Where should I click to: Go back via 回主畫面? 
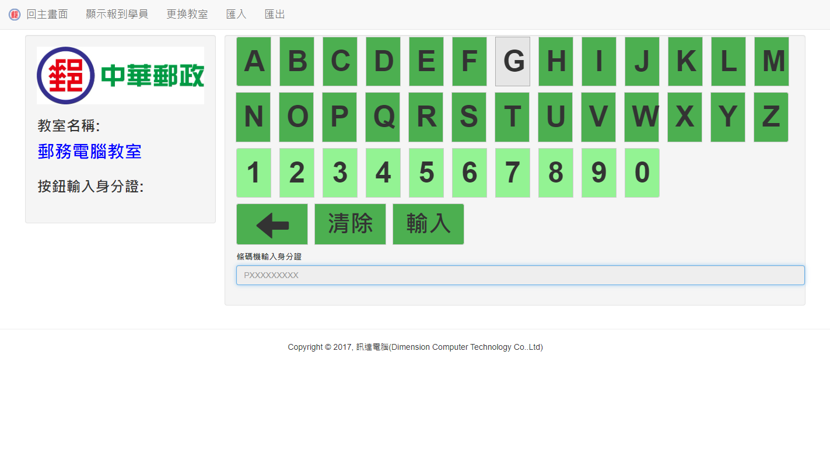(x=47, y=15)
